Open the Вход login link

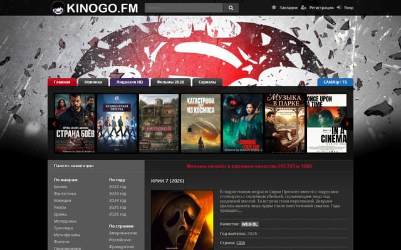click(348, 7)
